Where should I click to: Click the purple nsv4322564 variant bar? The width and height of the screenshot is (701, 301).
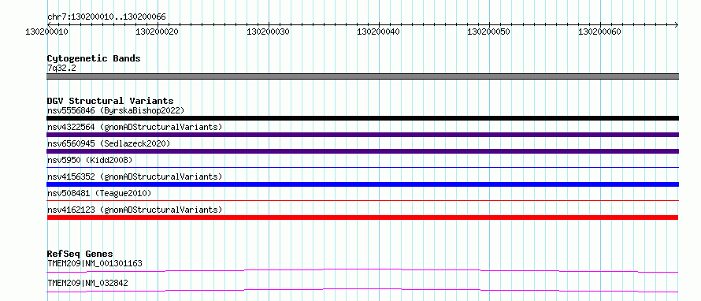362,135
